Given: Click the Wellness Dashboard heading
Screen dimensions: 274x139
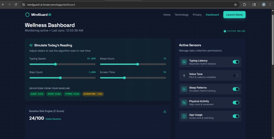Looking at the screenshot, I should pos(50,25).
